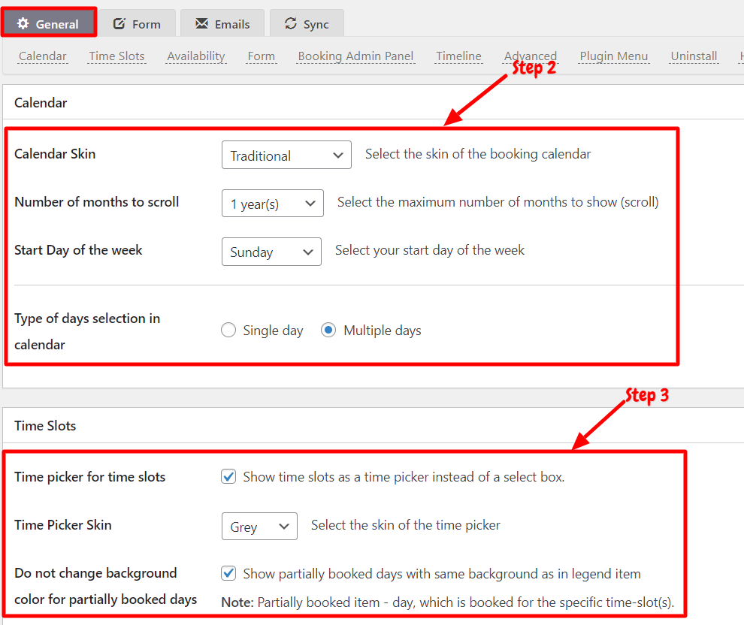Click 'Select the skin of the time picker' text

pos(406,525)
